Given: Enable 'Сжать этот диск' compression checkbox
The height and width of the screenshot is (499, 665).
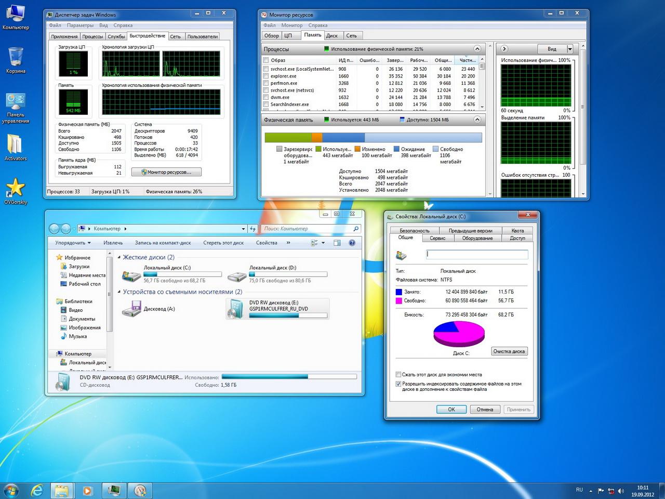Looking at the screenshot, I should tap(398, 375).
